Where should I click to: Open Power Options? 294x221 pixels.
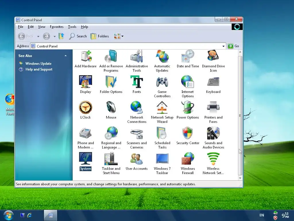click(x=188, y=110)
